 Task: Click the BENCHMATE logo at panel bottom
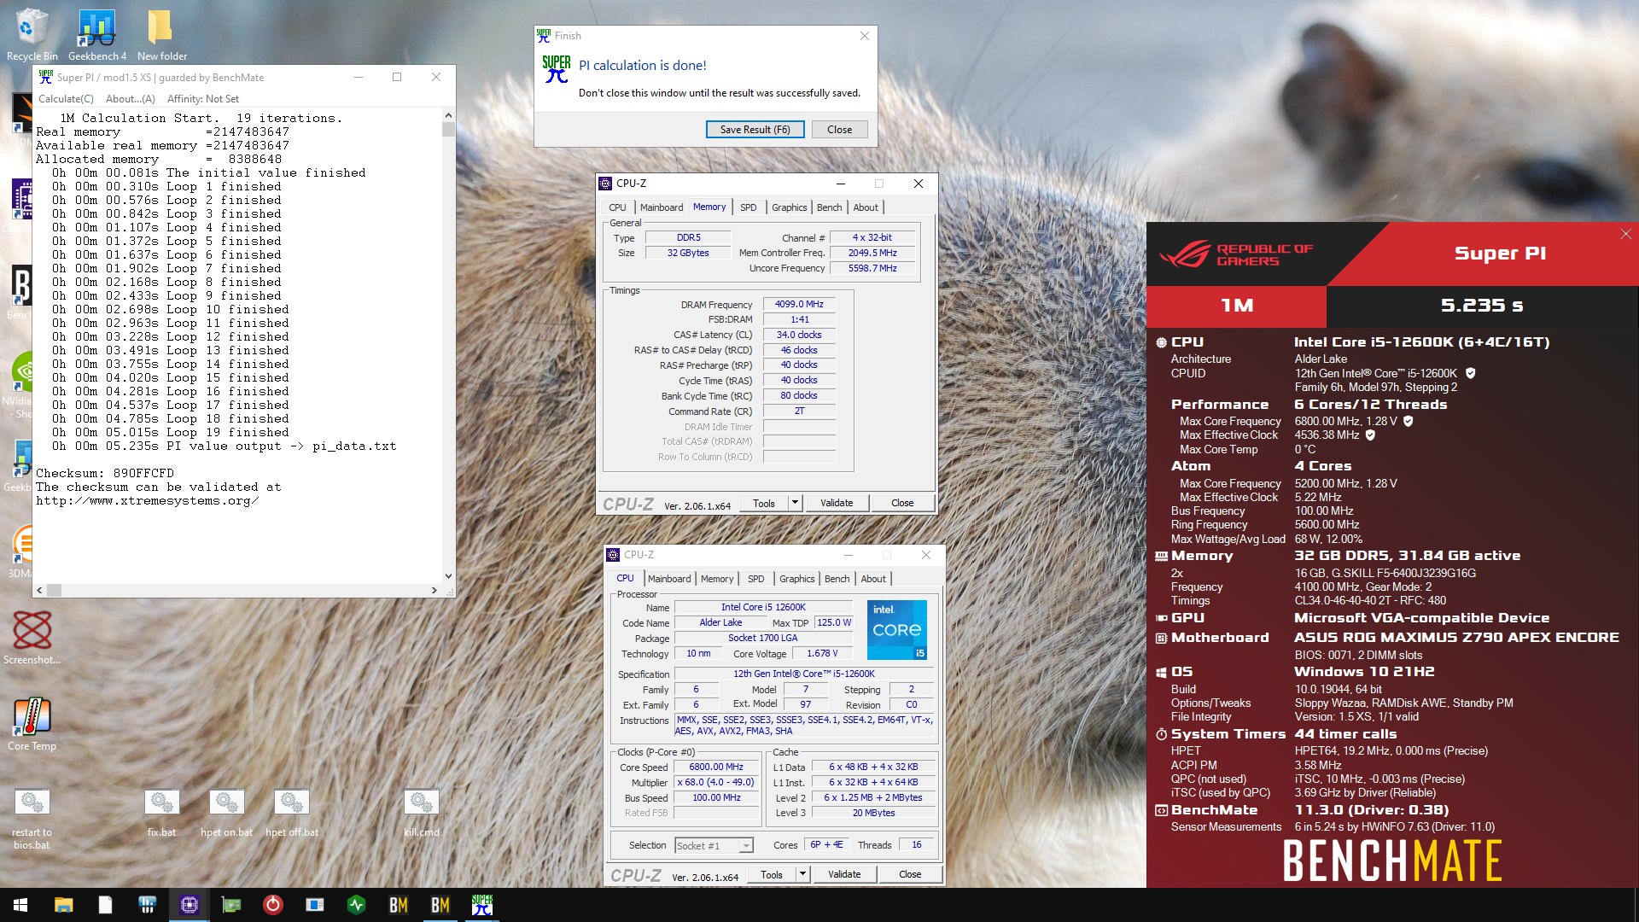[1392, 860]
